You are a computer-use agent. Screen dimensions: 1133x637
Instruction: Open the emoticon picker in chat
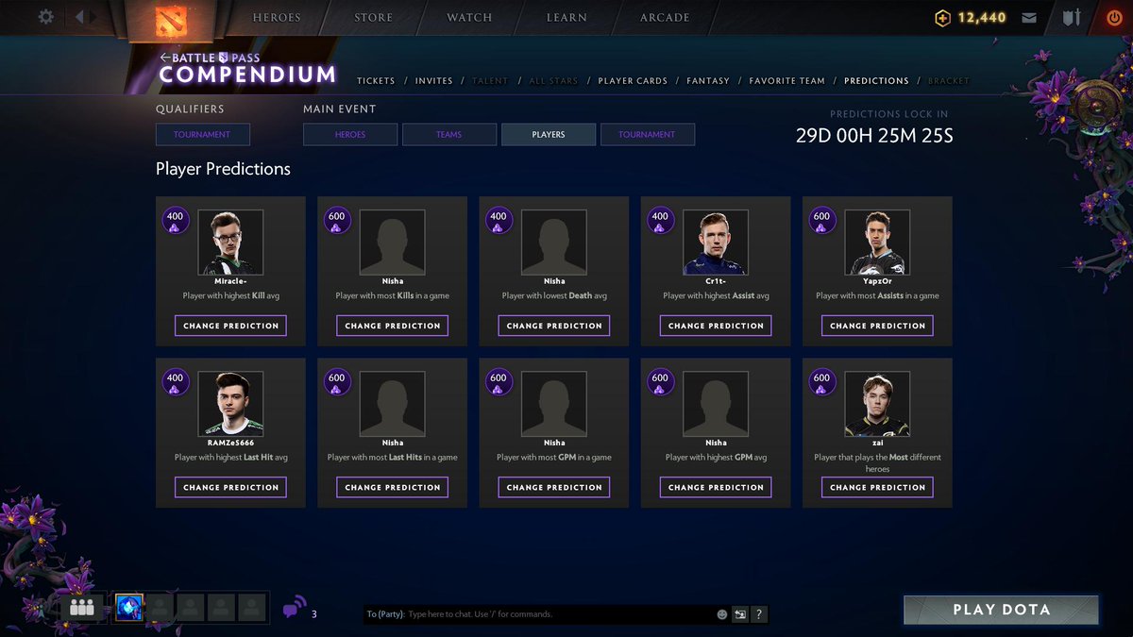pos(722,614)
